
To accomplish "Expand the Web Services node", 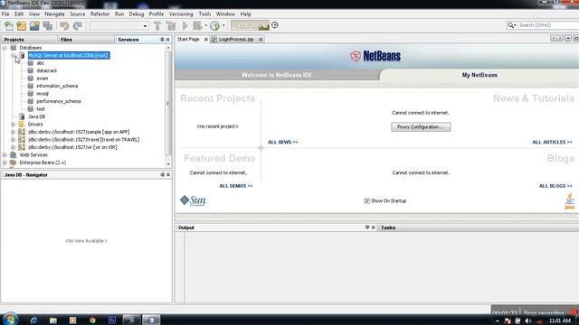I will coord(5,154).
